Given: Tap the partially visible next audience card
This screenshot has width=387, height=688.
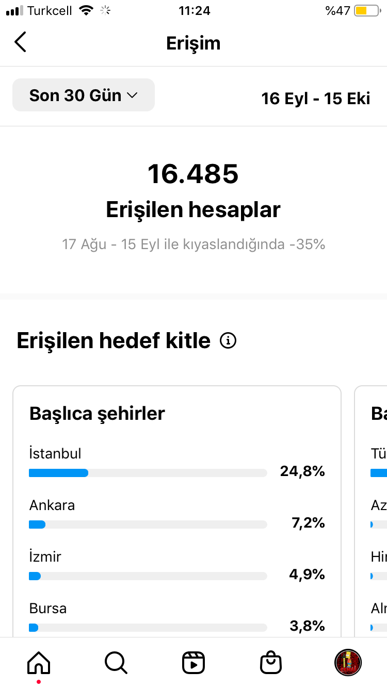Looking at the screenshot, I should coord(371,511).
